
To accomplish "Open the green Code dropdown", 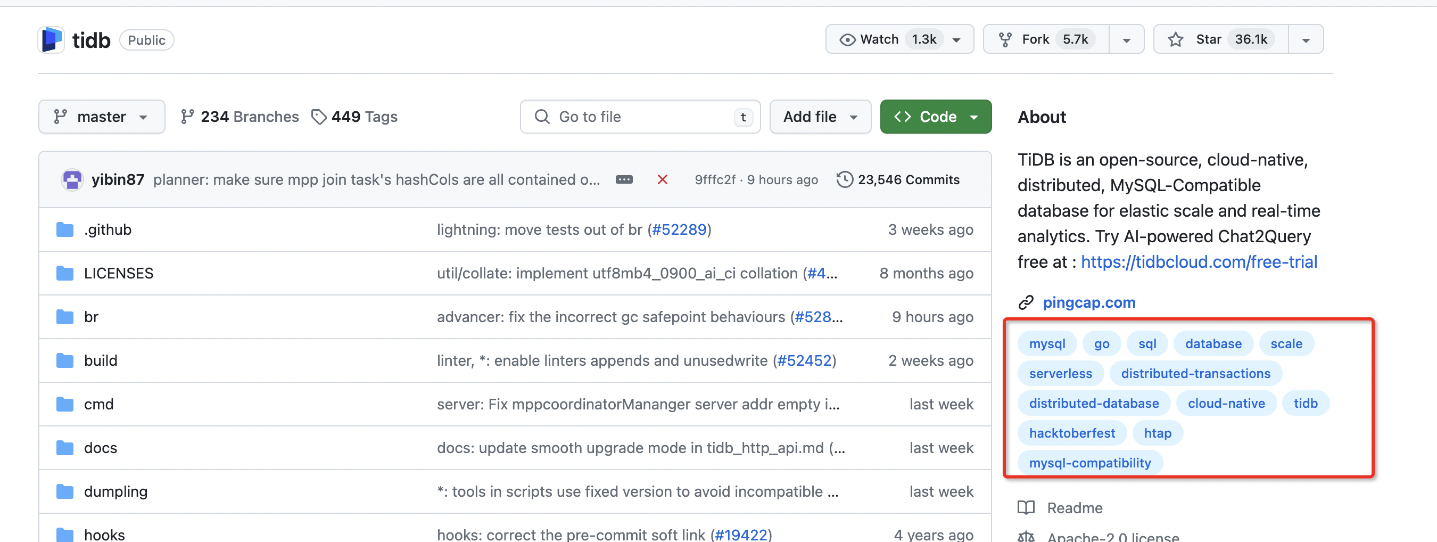I will pyautogui.click(x=936, y=117).
